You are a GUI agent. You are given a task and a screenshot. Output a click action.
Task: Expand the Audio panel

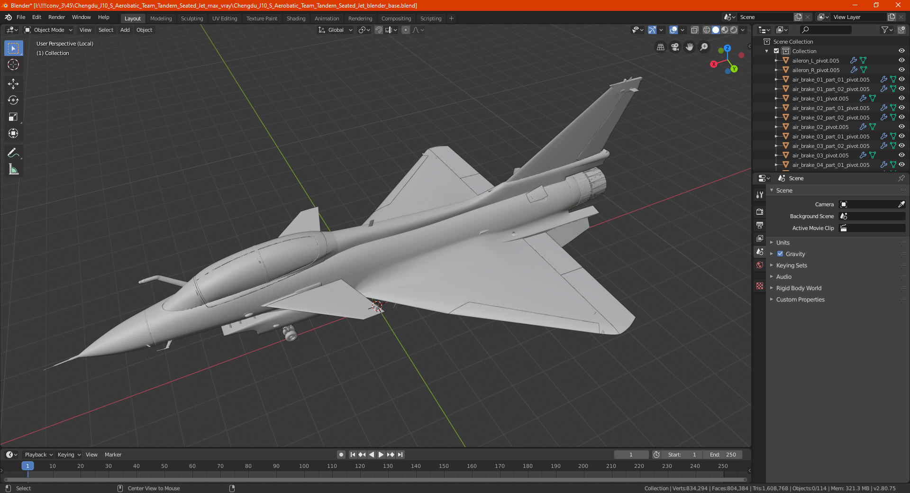783,277
